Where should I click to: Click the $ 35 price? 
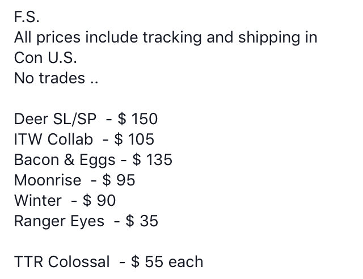[x=142, y=221]
